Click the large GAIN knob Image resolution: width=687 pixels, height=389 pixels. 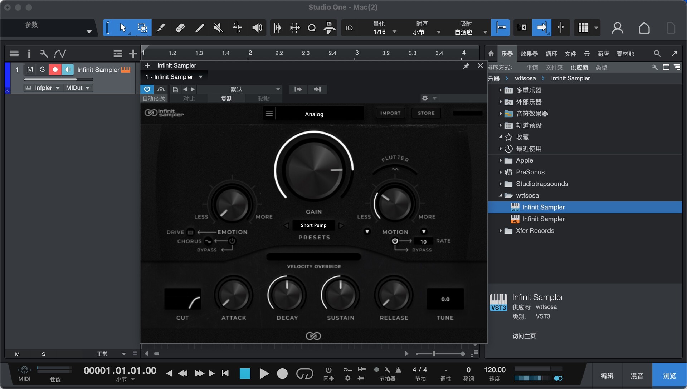(314, 170)
